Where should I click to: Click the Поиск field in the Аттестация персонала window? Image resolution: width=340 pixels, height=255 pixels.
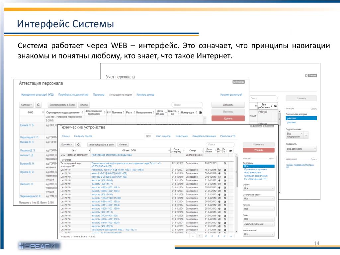(x=187, y=105)
